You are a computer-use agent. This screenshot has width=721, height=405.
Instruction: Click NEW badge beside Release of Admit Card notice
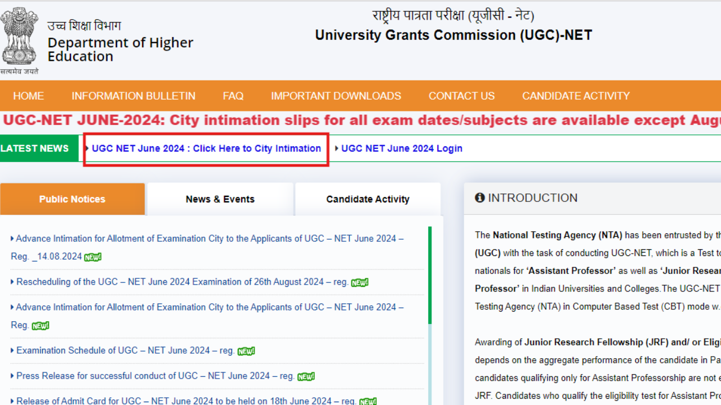coord(368,402)
